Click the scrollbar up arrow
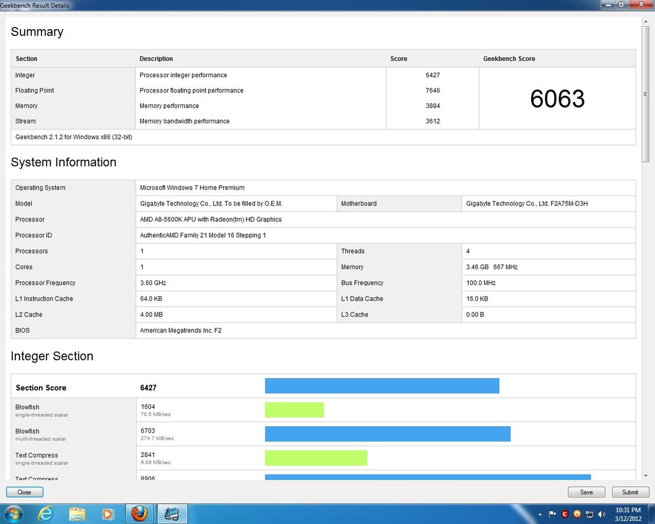Screen dimensions: 655x524 [645, 21]
